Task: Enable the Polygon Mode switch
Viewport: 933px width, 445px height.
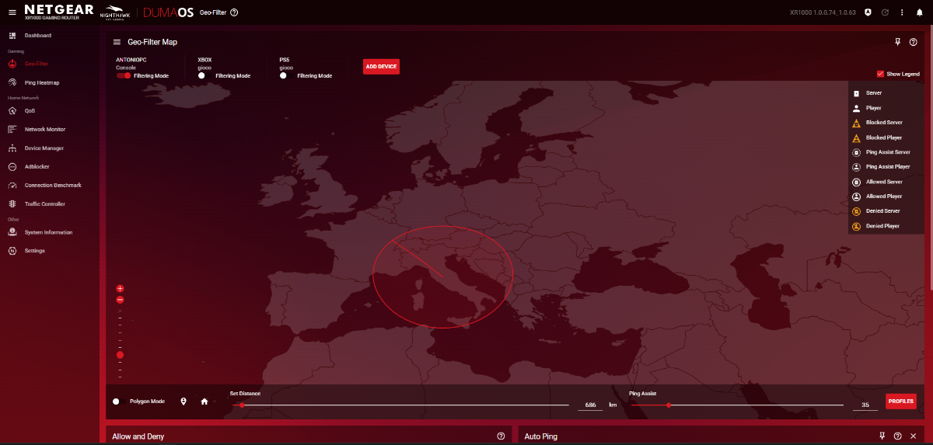Action: pos(119,402)
